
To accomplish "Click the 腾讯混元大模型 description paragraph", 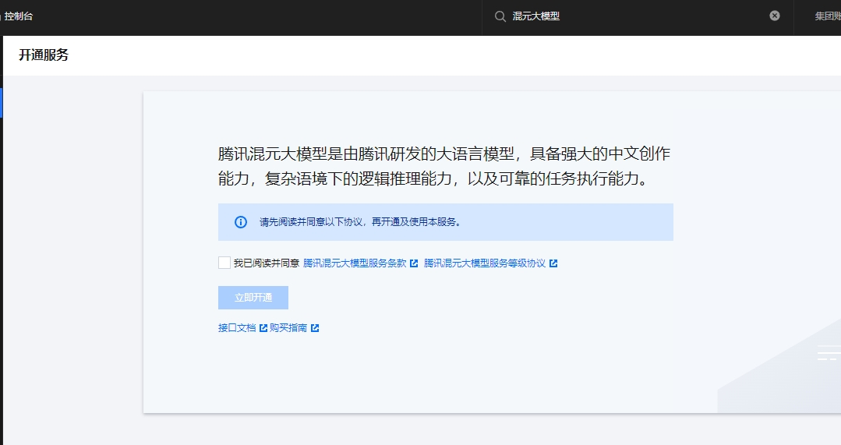I will pyautogui.click(x=444, y=166).
